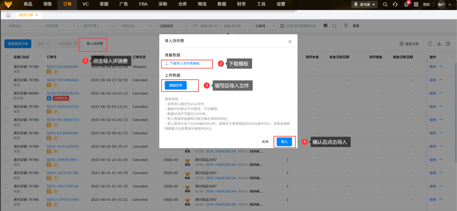
Task: Click the calendar icon in date range
Action: pyautogui.click(x=195, y=26)
